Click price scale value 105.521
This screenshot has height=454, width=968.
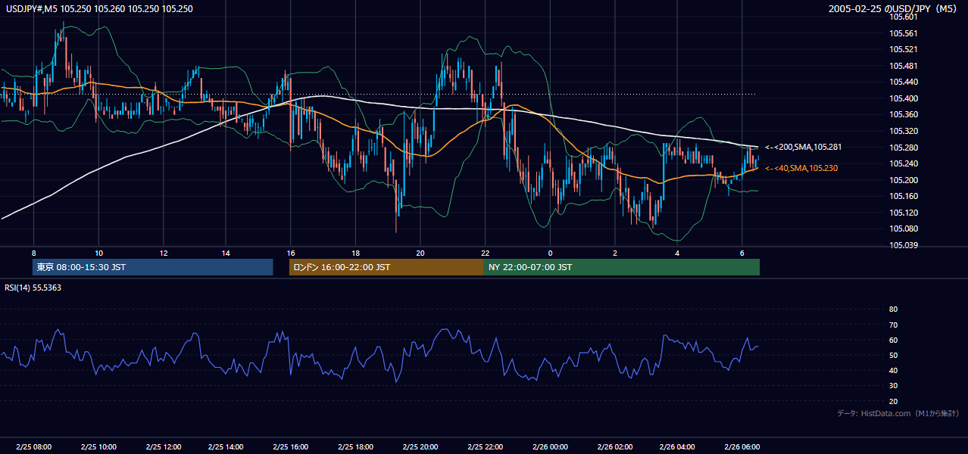[903, 50]
